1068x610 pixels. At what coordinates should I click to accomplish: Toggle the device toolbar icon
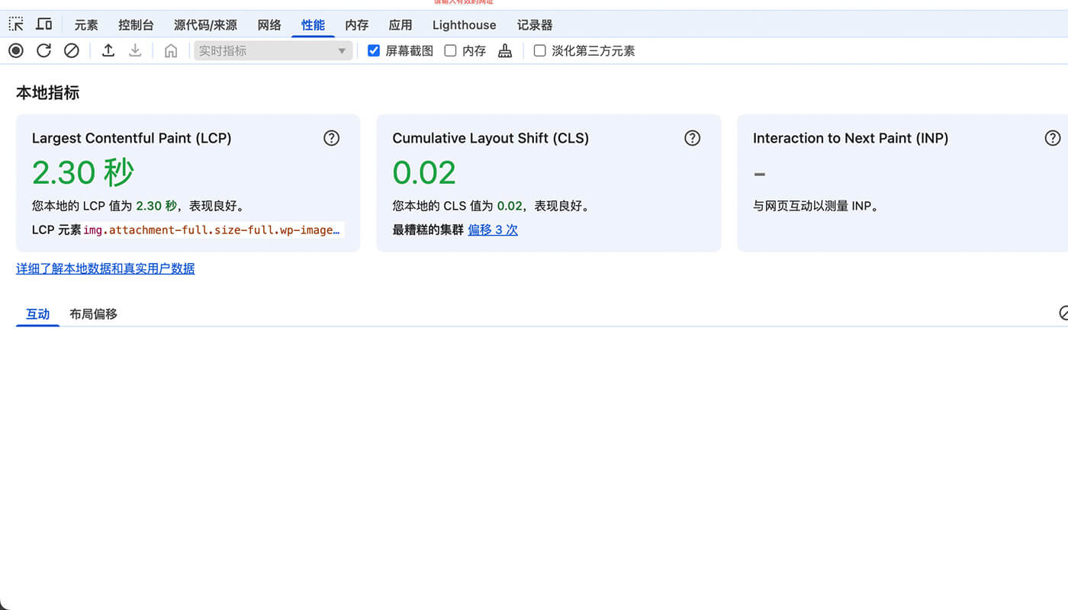click(x=44, y=24)
